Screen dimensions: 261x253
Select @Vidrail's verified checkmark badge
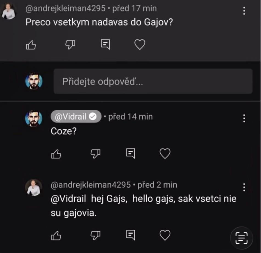93,116
